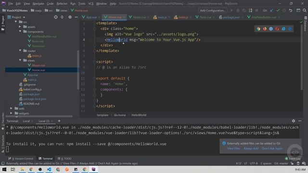Viewport: 308px width, 173px height.
Task: Open the VCS menu
Action: (x=91, y=3)
